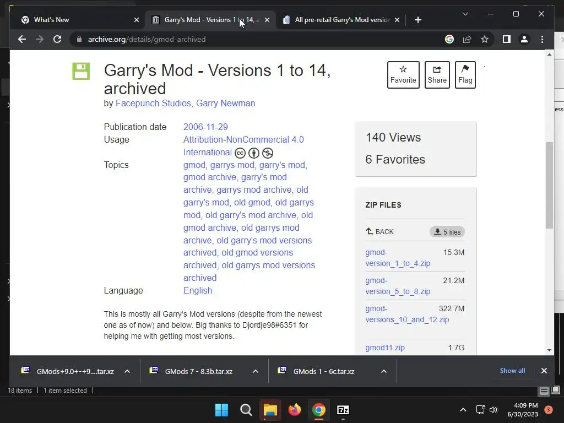The width and height of the screenshot is (564, 423).
Task: Close the Garry's Mod Versions tab
Action: point(267,20)
